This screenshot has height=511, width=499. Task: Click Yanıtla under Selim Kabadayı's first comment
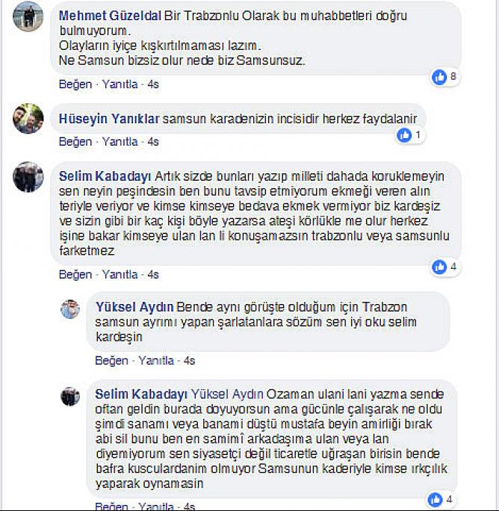click(x=120, y=275)
